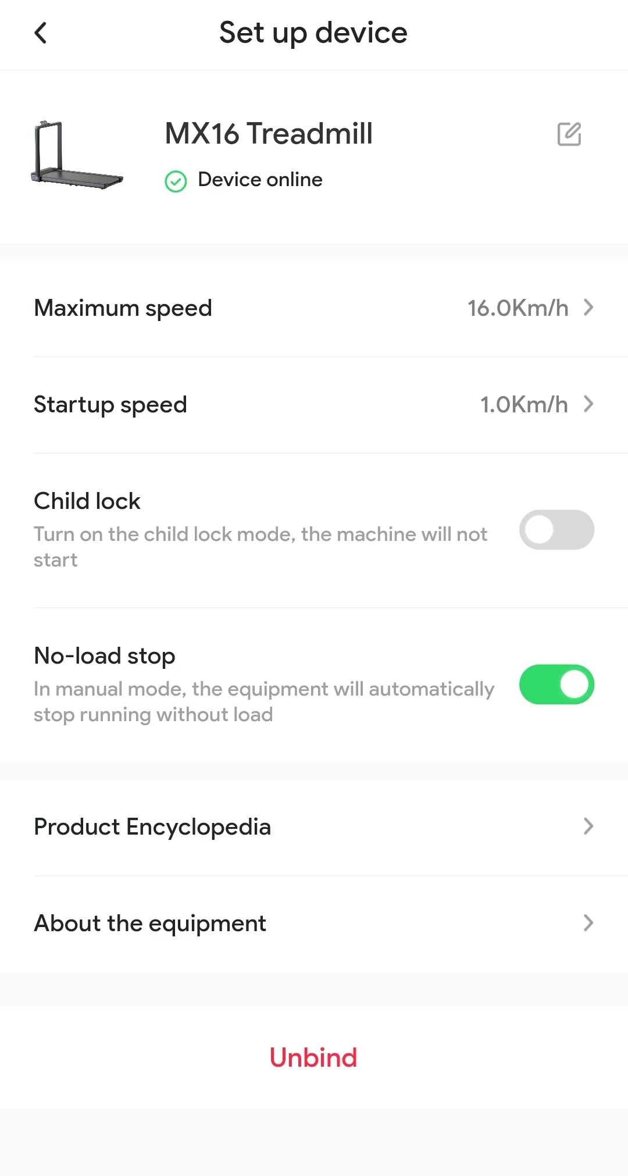Open the treadmill device image
The image size is (628, 1176).
click(x=76, y=155)
